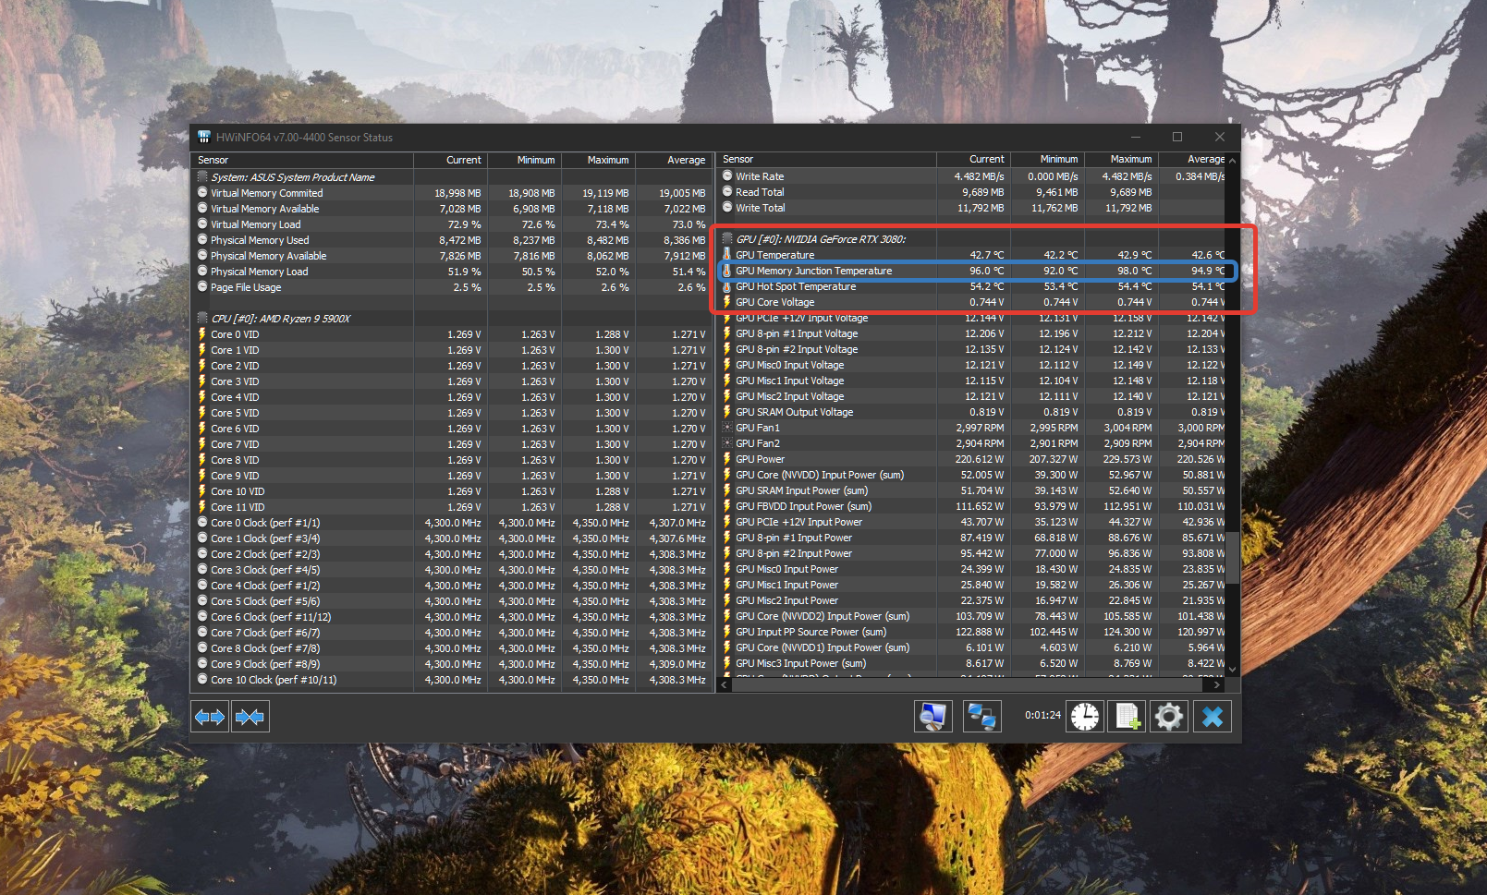Click horizontal scrollbar right arrow
1487x895 pixels.
tap(1217, 684)
